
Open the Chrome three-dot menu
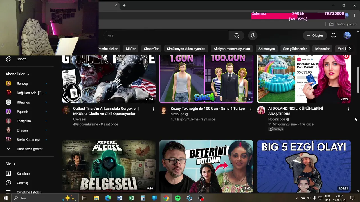point(355,15)
